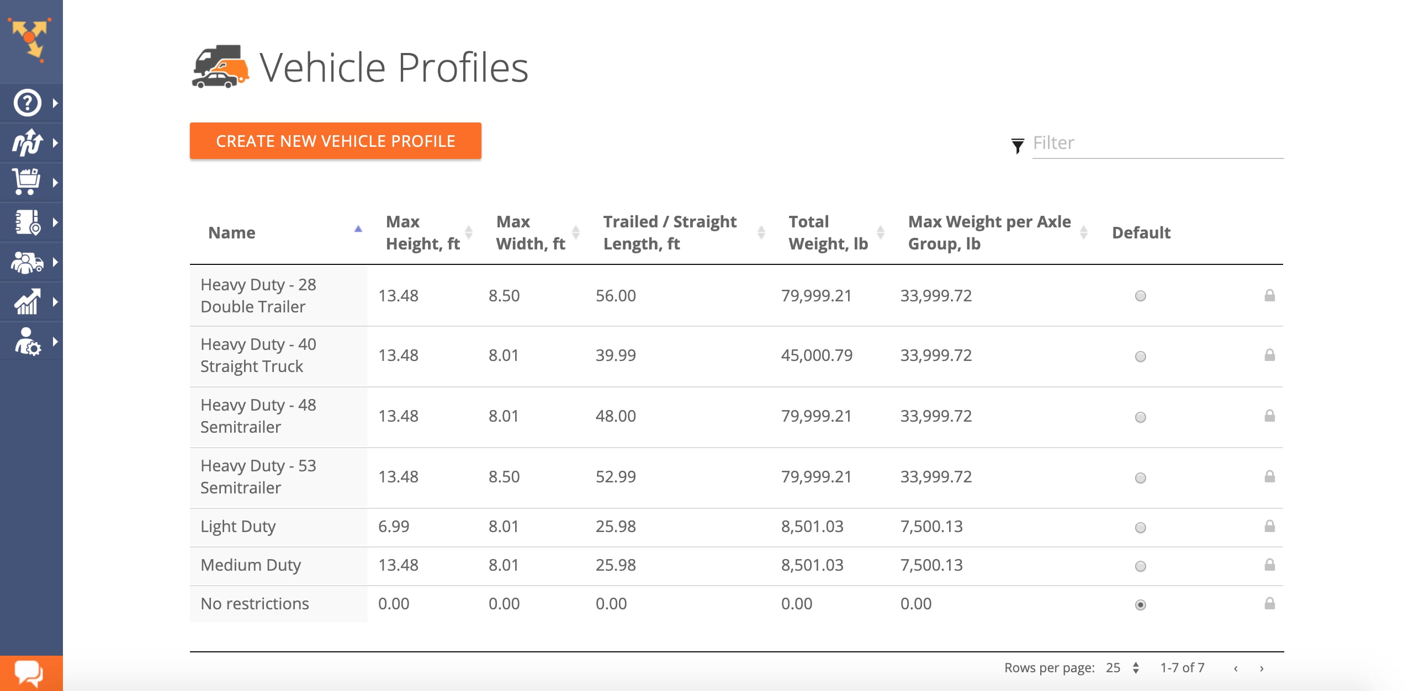The width and height of the screenshot is (1409, 691).
Task: Click into the Filter text field
Action: 1157,143
